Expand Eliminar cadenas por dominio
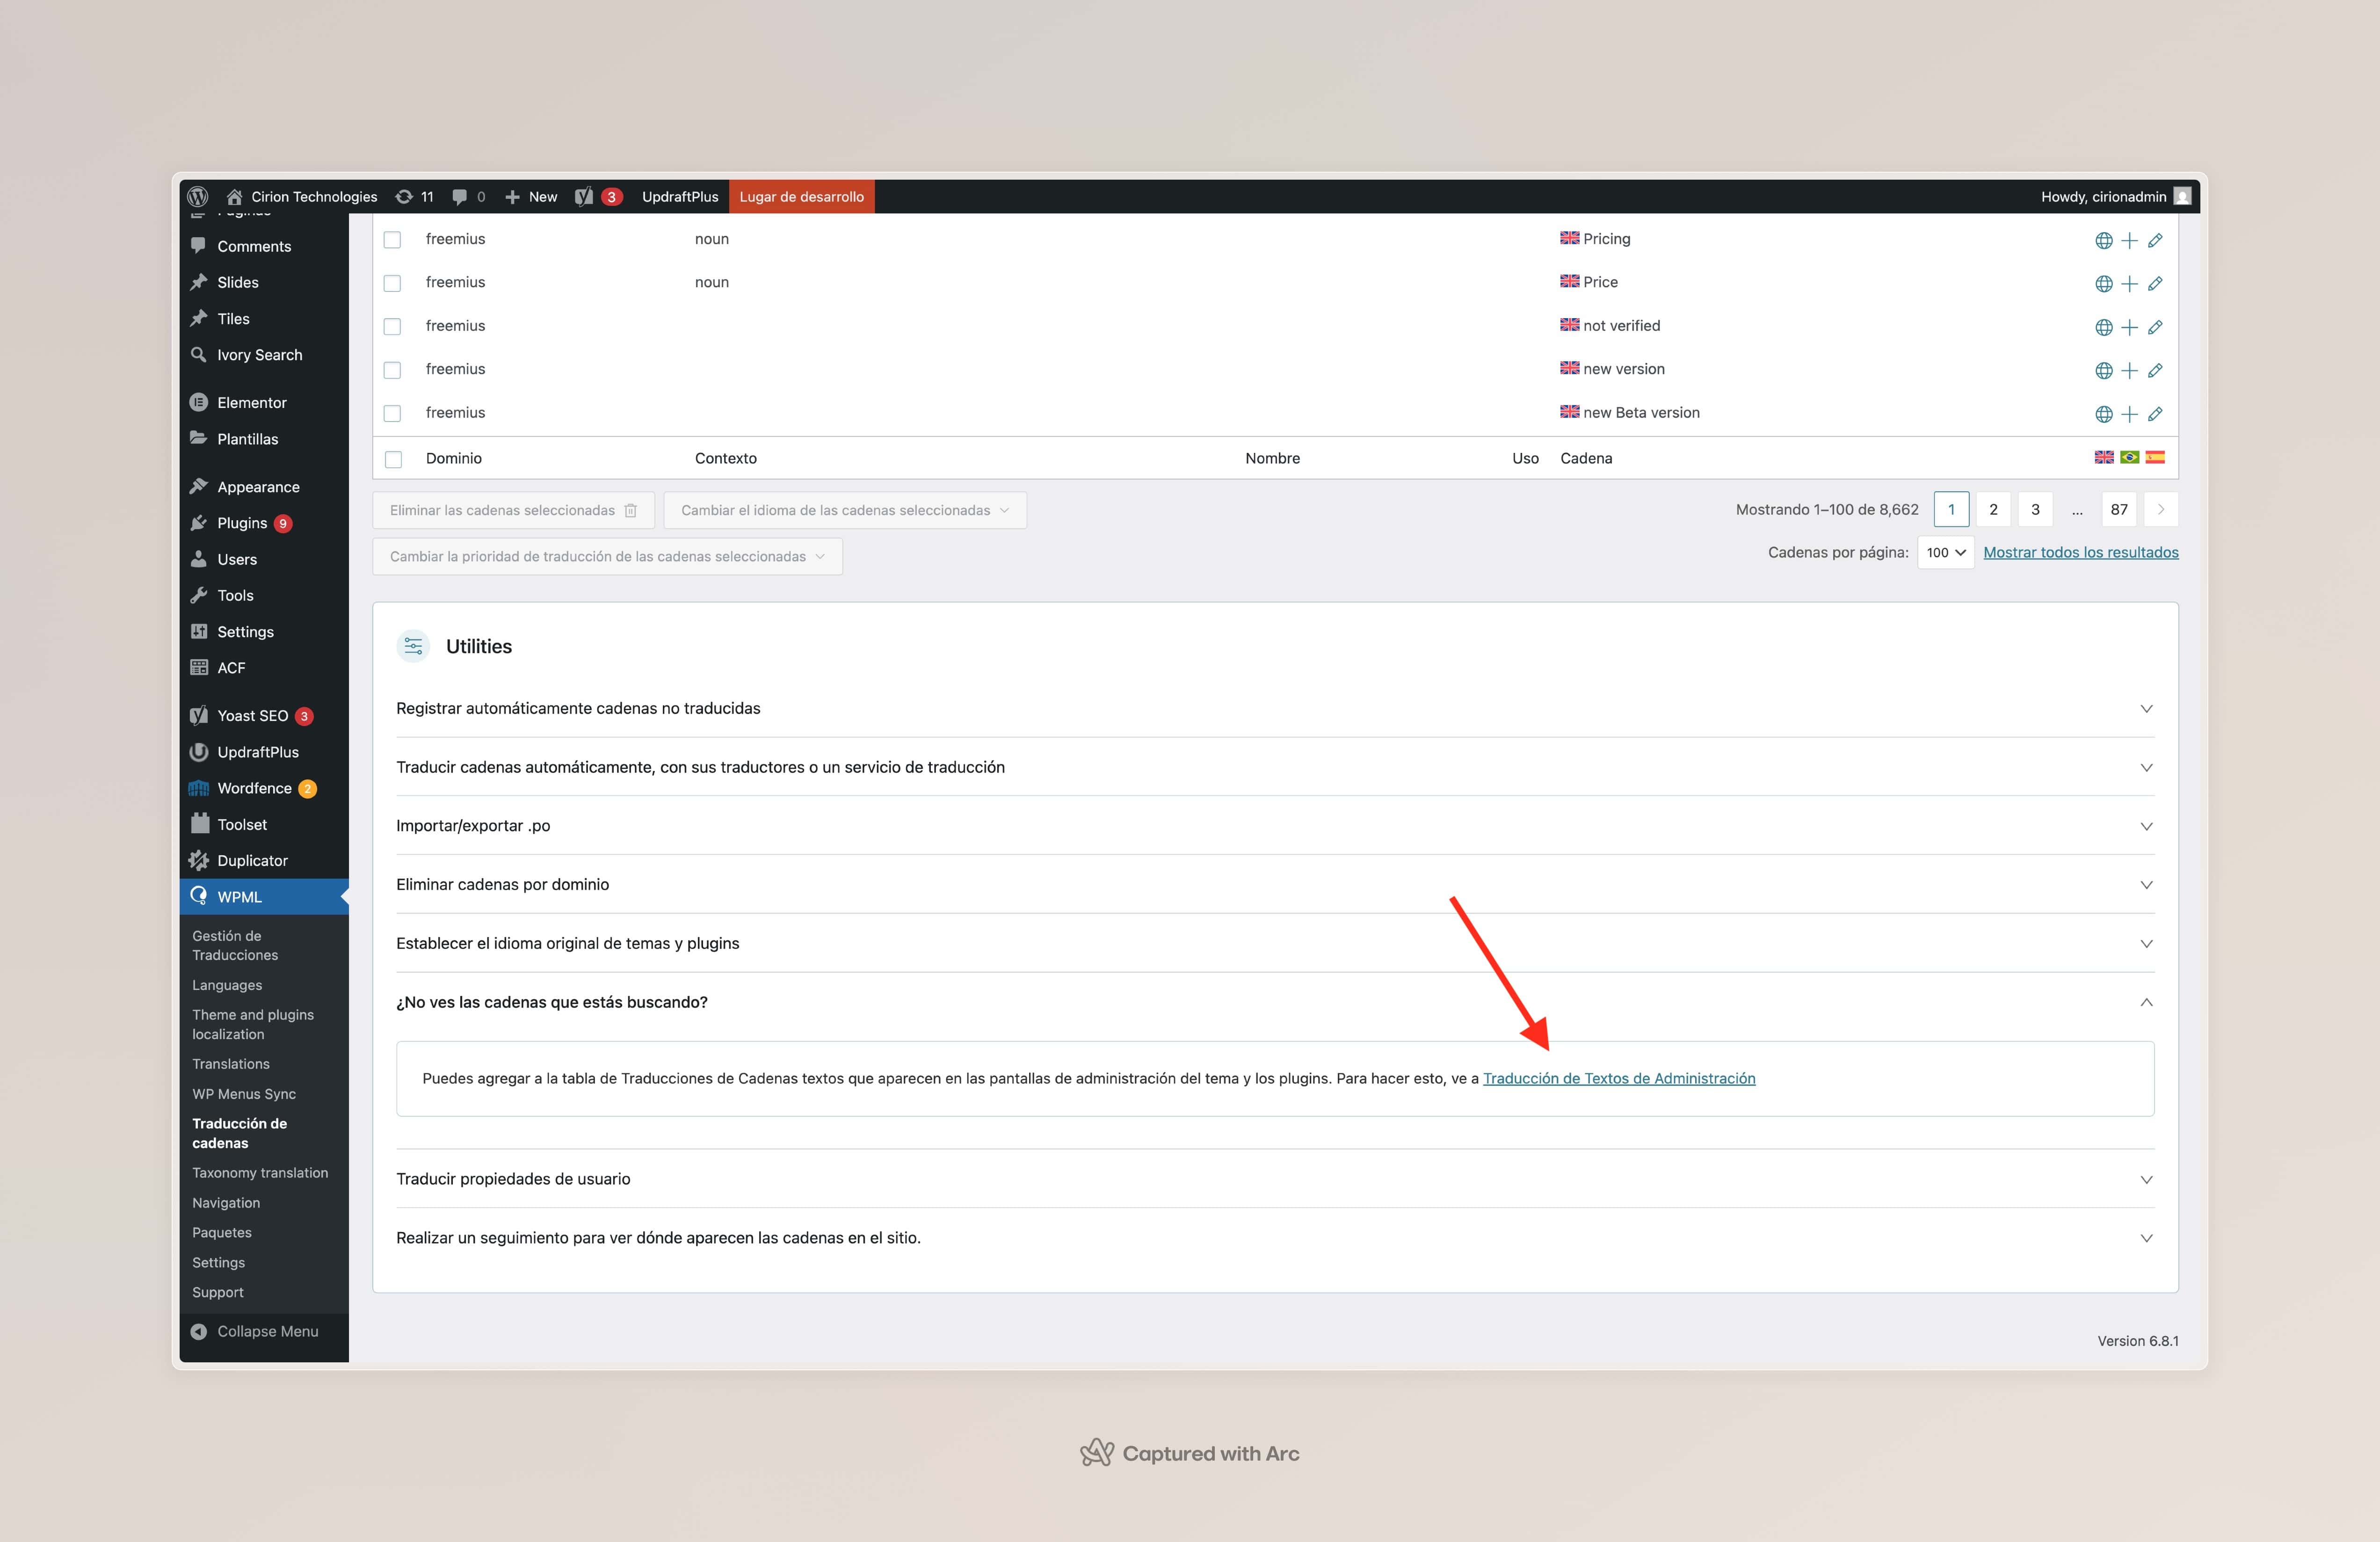This screenshot has width=2380, height=1542. coord(1275,884)
